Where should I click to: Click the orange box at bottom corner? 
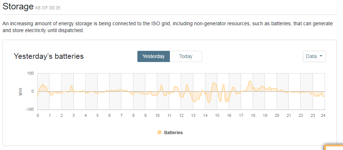[334, 147]
